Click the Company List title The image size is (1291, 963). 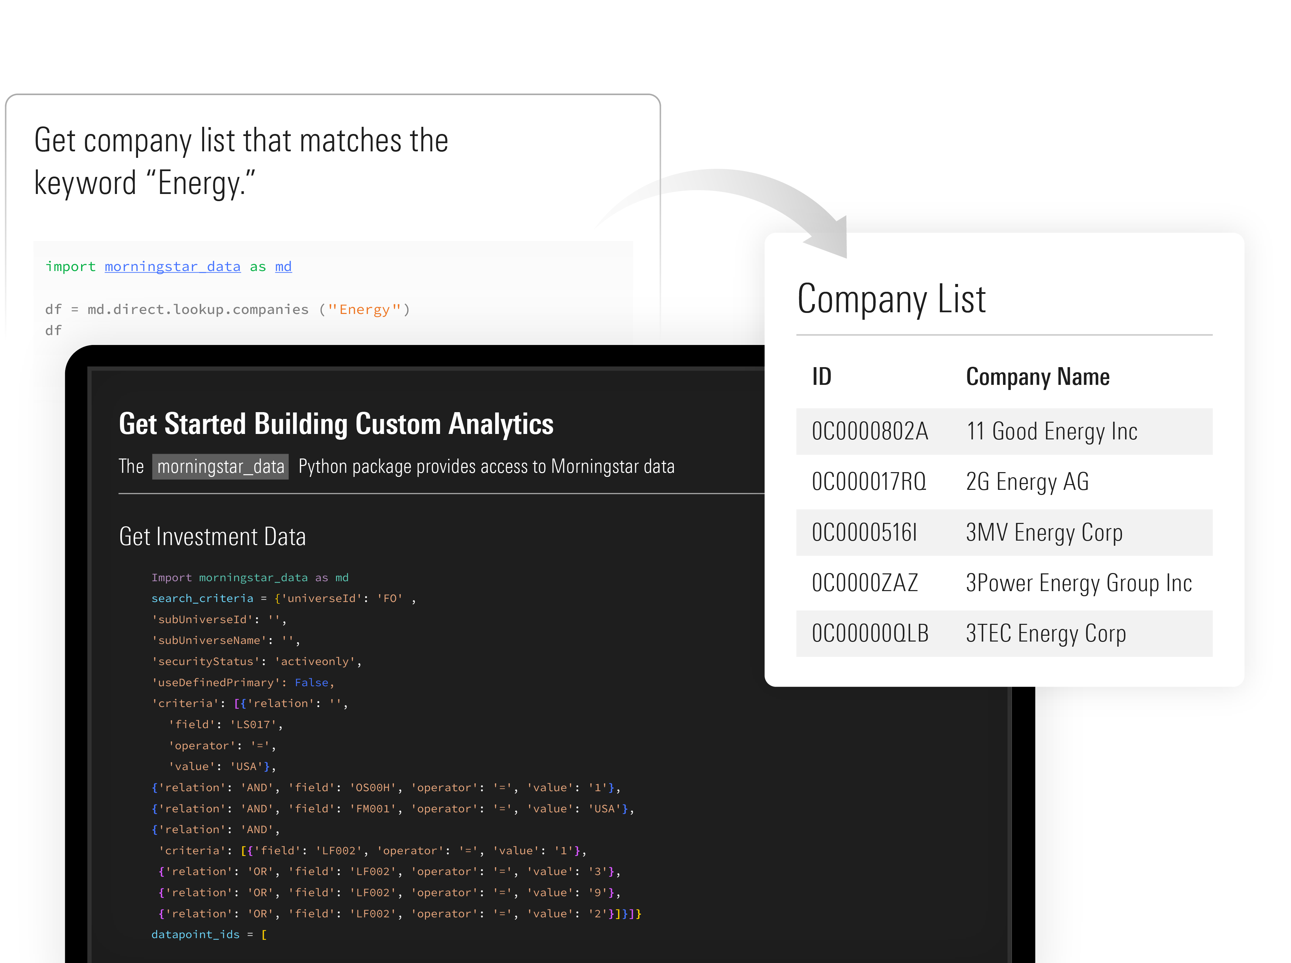(x=891, y=299)
